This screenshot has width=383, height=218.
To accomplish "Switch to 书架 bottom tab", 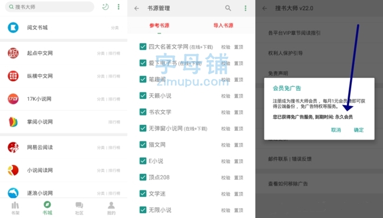I will click(15, 208).
